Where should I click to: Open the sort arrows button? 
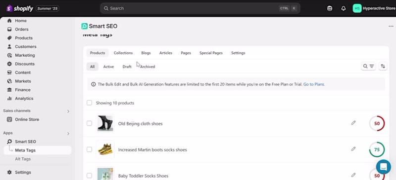coord(383,66)
